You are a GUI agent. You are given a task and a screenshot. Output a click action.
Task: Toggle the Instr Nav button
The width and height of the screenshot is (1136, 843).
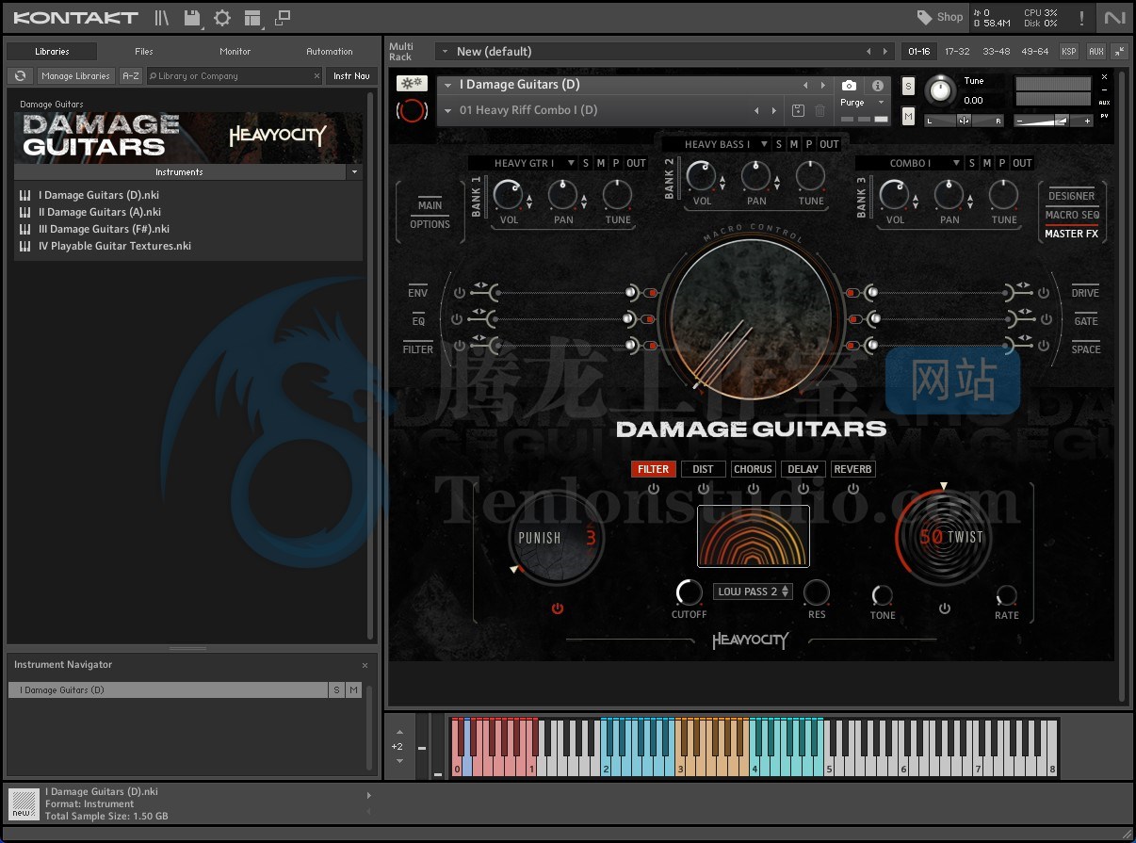(x=351, y=76)
